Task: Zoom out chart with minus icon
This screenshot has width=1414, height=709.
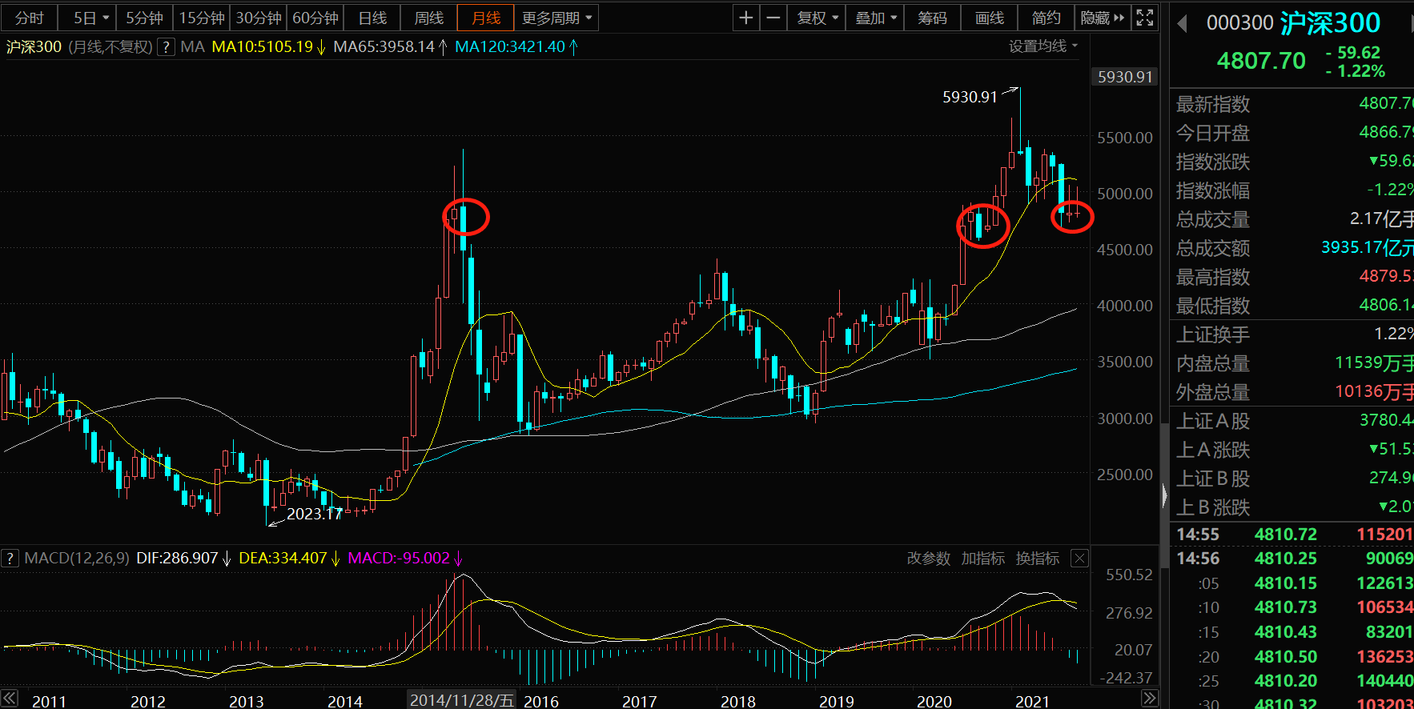Action: click(x=773, y=18)
